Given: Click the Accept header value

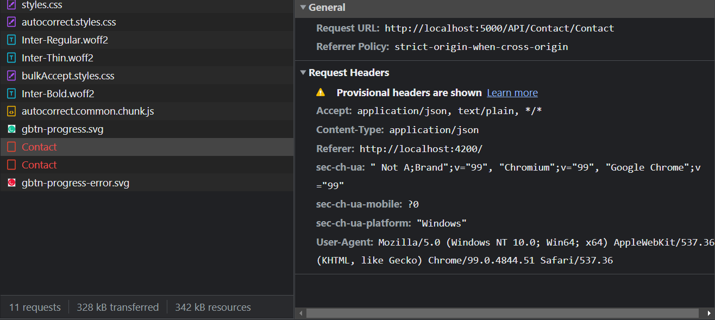Looking at the screenshot, I should coord(449,111).
